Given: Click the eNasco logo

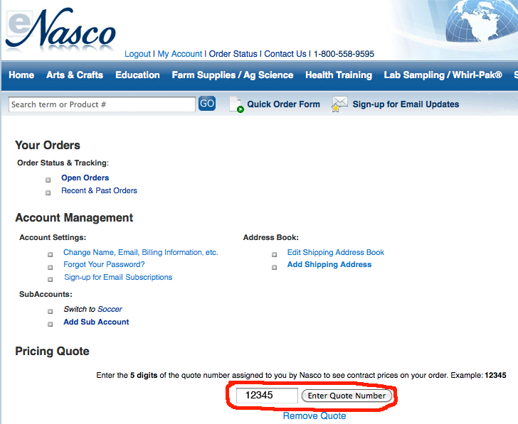Looking at the screenshot, I should [60, 30].
